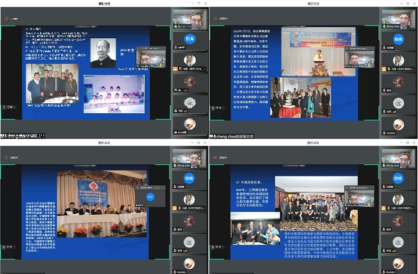Click the blue RIP avatar popup in bottom-left window
Image resolution: width=418 pixels, height=274 pixels.
pyautogui.click(x=150, y=197)
